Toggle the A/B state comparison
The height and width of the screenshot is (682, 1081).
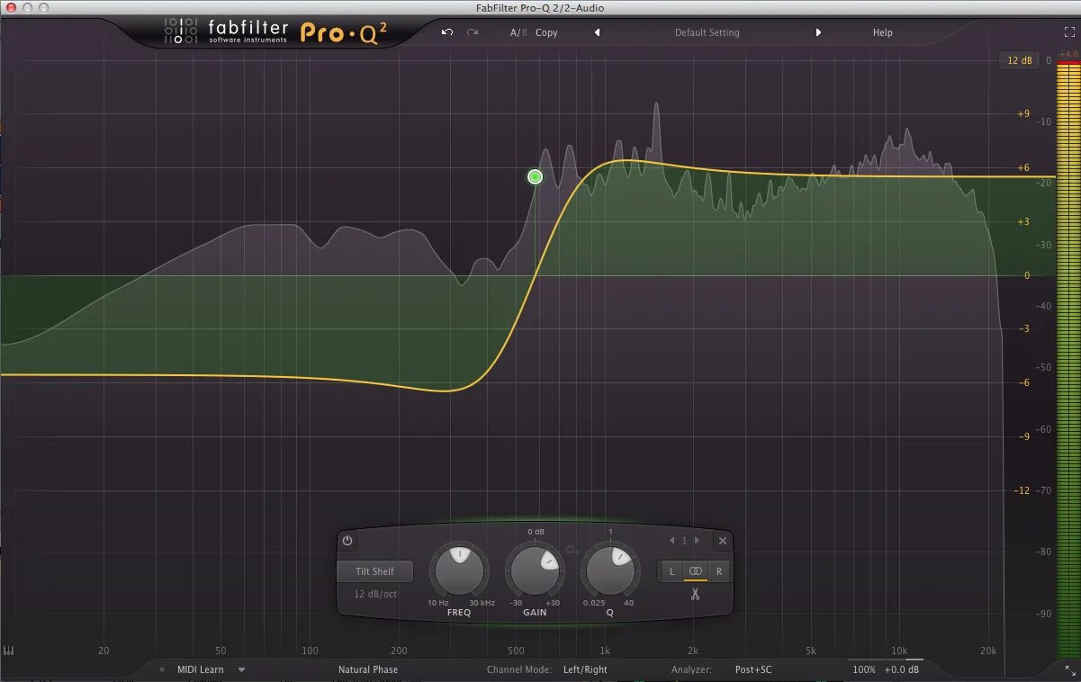[518, 32]
